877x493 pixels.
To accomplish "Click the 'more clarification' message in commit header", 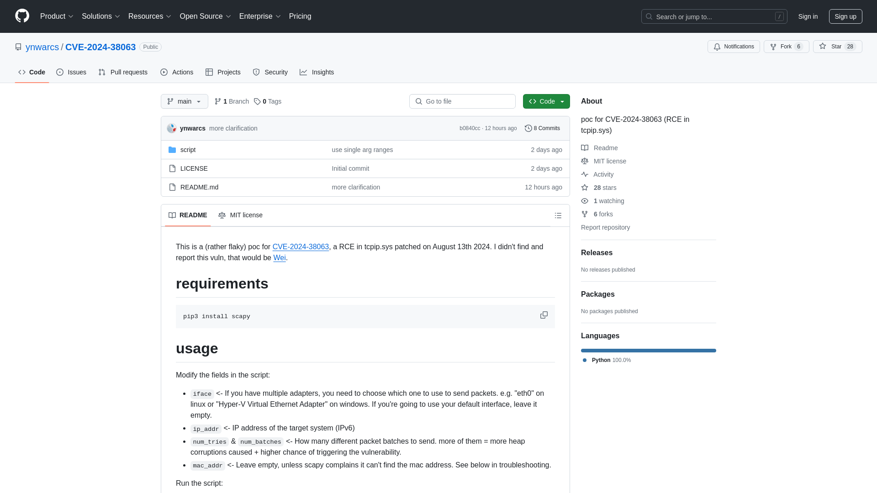I will (x=233, y=128).
